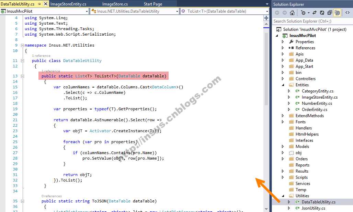This screenshot has height=212, width=353.
Task: Click the View Code icon in Solution Explorer
Action: click(x=348, y=13)
